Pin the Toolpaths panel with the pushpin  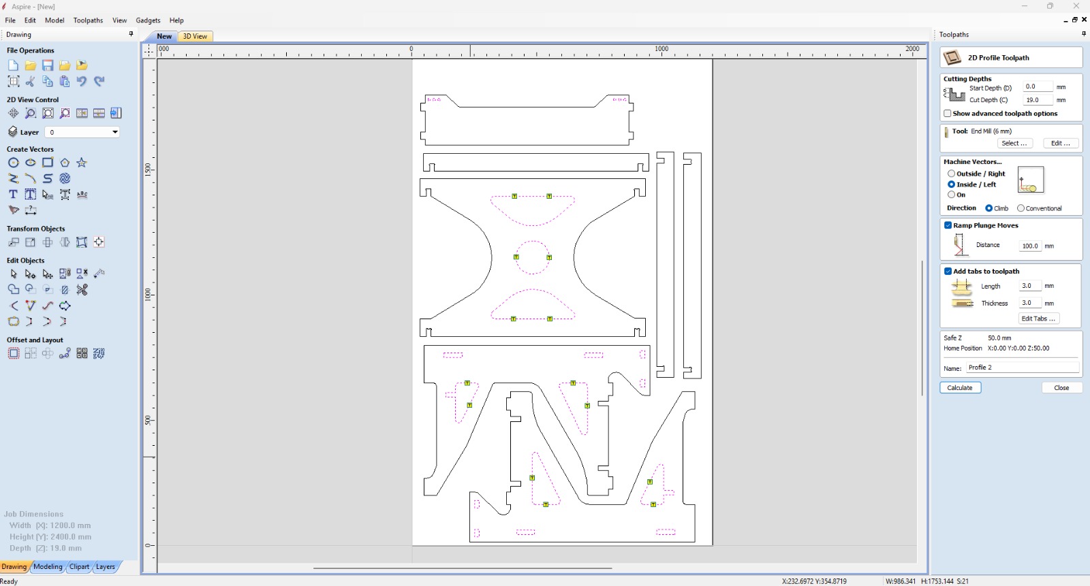tap(1083, 34)
